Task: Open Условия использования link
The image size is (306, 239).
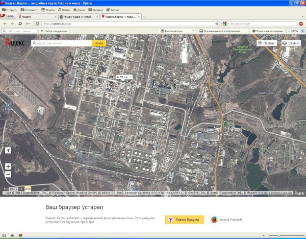Action: pos(275,193)
